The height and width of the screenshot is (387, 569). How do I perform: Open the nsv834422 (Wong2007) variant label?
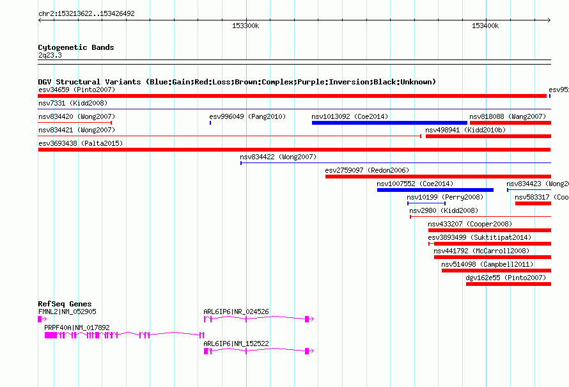point(278,157)
